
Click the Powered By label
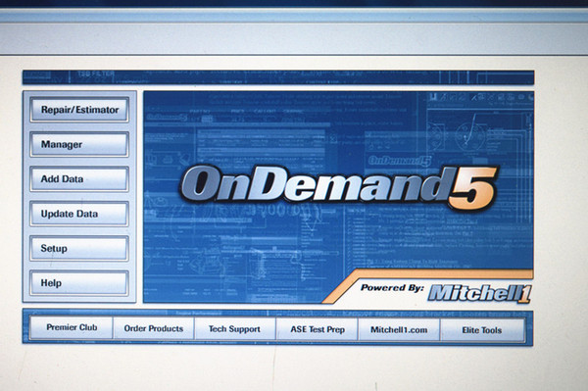pos(392,288)
